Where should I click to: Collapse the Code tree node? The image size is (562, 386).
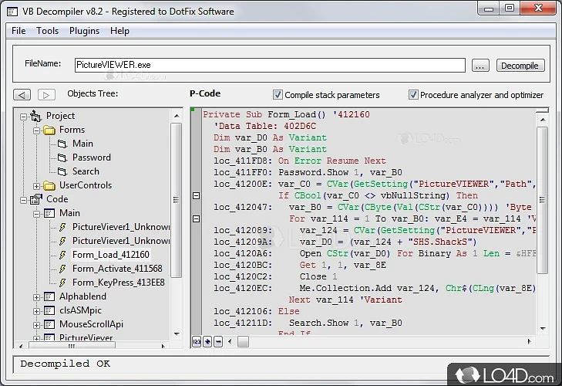(x=23, y=200)
